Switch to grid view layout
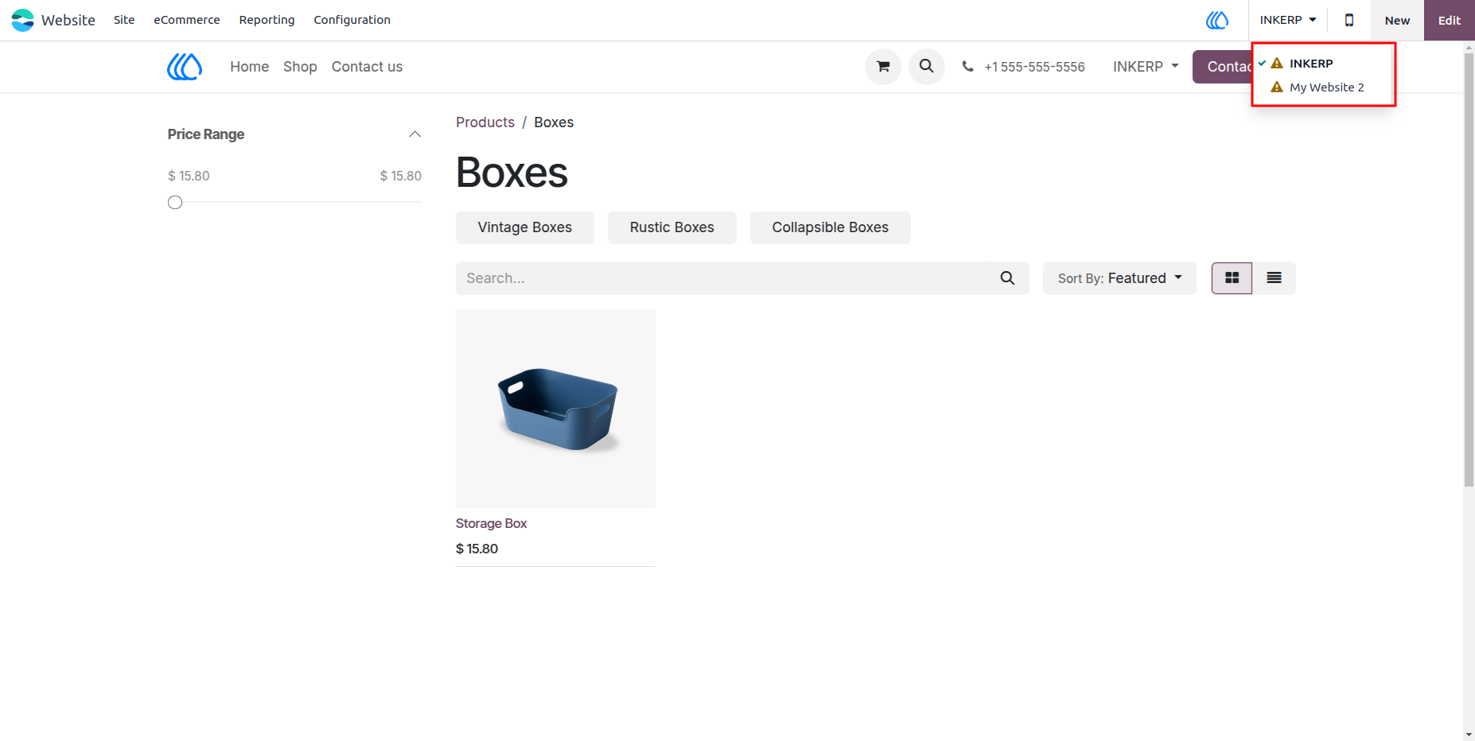Viewport: 1475px width, 741px height. [1232, 278]
